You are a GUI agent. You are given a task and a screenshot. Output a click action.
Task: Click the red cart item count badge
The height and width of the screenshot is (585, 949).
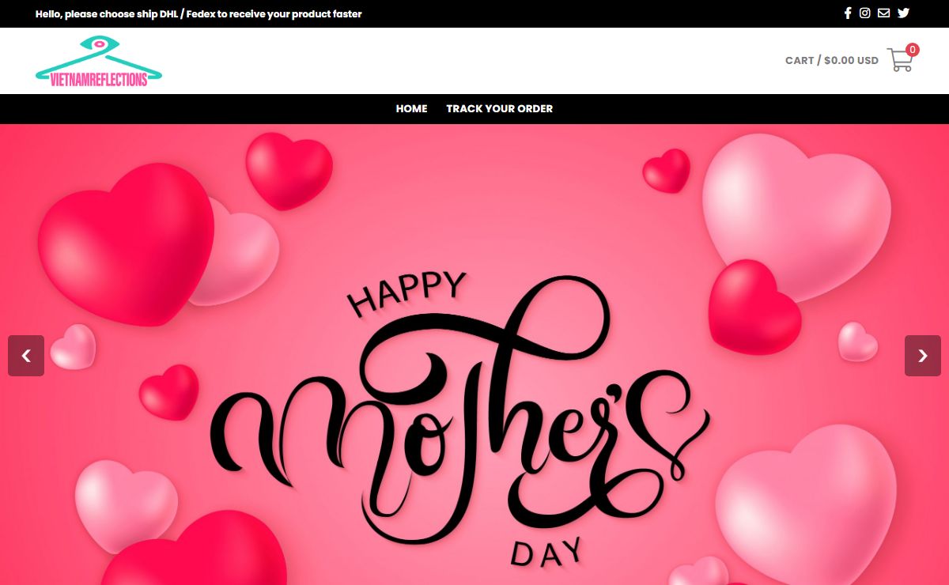pos(913,50)
